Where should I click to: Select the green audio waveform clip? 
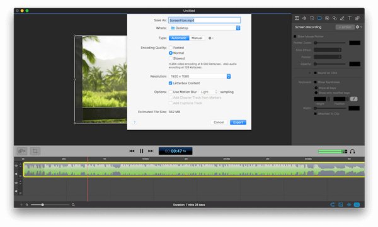point(194,170)
